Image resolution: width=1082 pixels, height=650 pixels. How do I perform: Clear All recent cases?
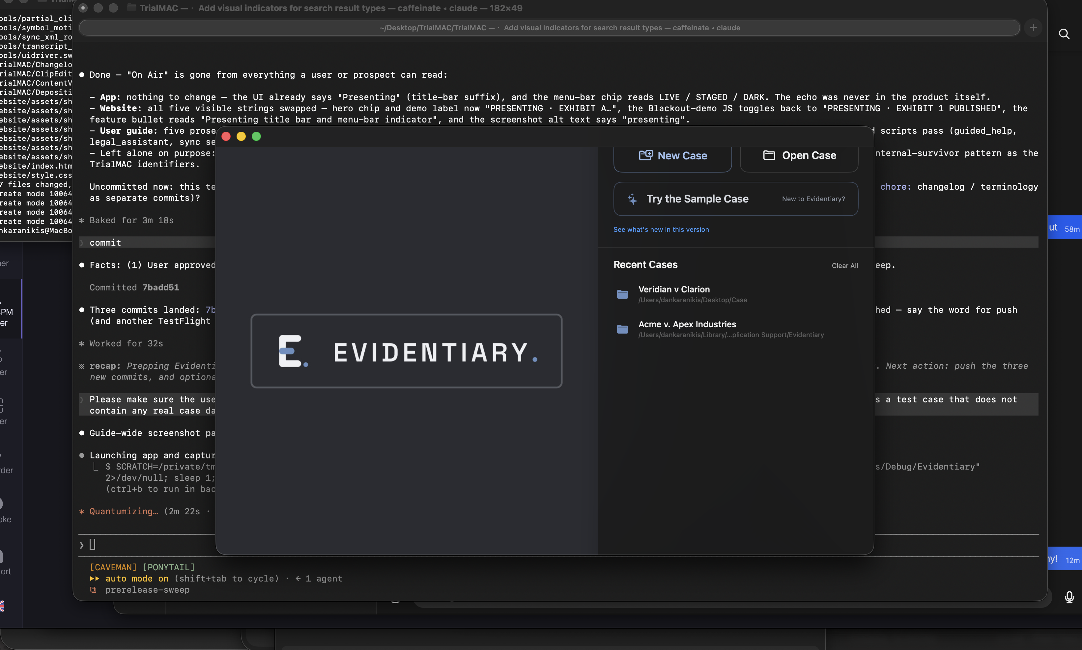(x=844, y=266)
